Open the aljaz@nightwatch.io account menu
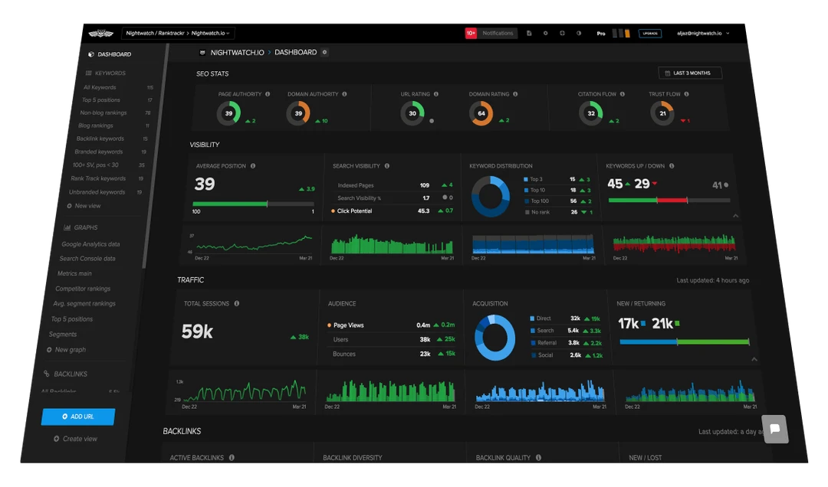Image resolution: width=828 pixels, height=487 pixels. click(x=703, y=33)
